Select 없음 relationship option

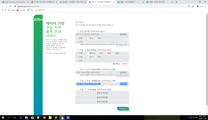pyautogui.click(x=113, y=53)
